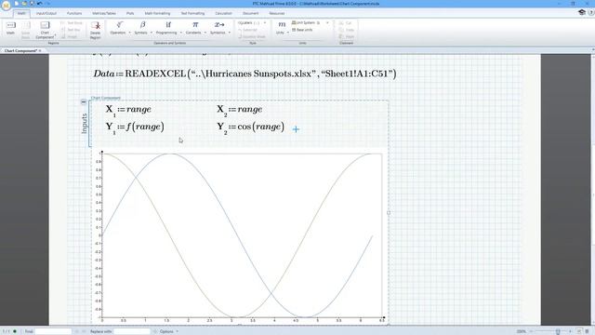Insert a Chart Component region
Screen dimensions: 595x335
point(45,30)
